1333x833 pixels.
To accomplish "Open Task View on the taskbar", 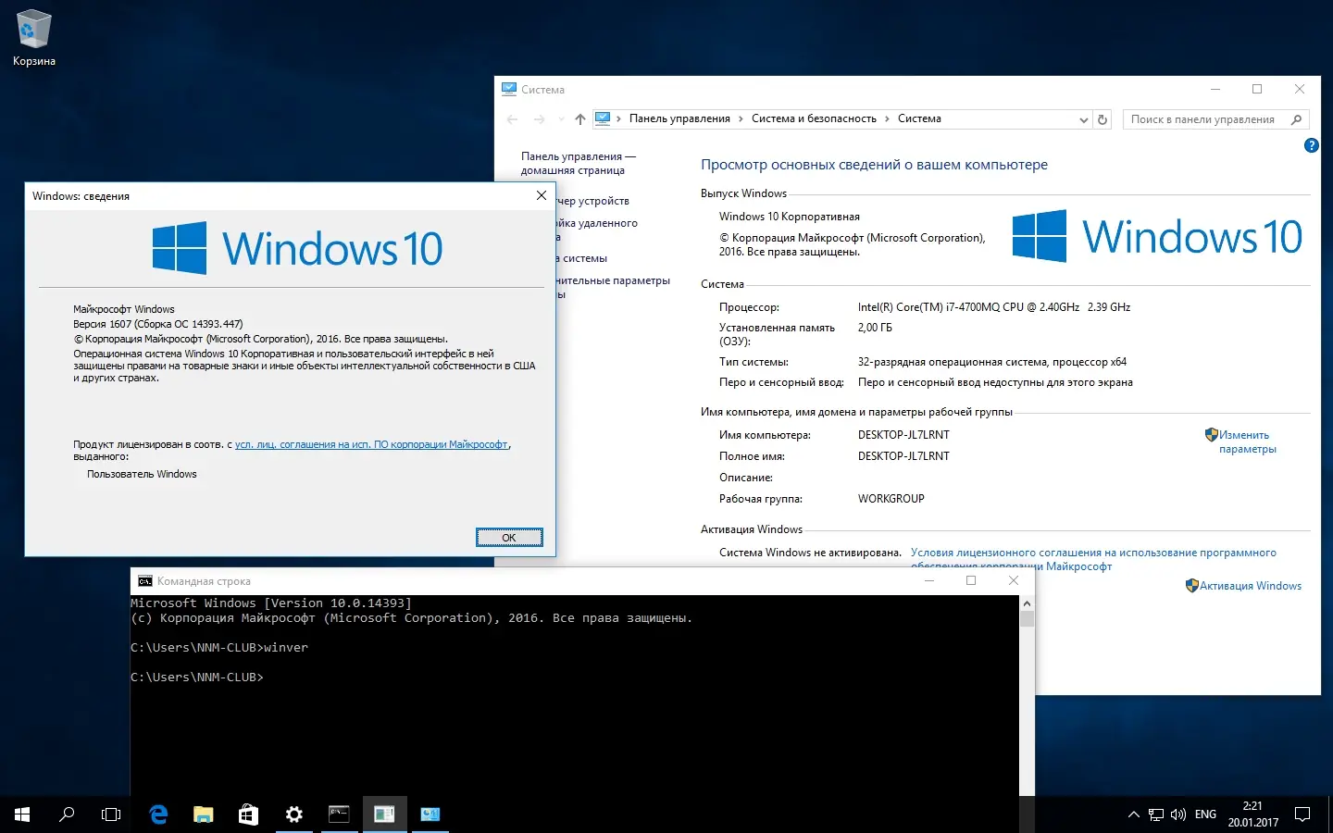I will click(111, 814).
